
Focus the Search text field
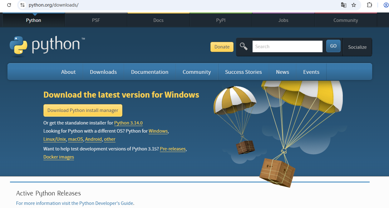coord(287,47)
